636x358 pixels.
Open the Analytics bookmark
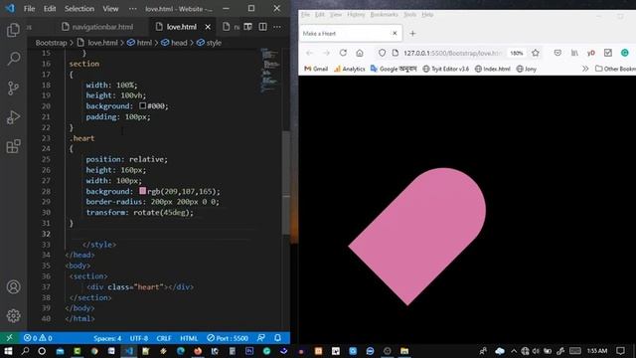[350, 69]
